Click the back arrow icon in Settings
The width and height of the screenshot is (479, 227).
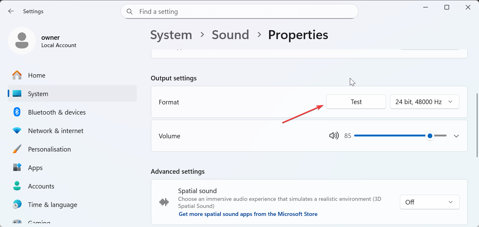coord(11,11)
